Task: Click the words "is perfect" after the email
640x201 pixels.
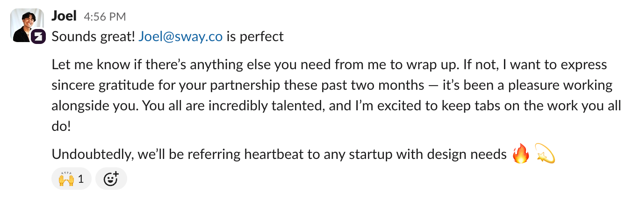Action: [255, 36]
